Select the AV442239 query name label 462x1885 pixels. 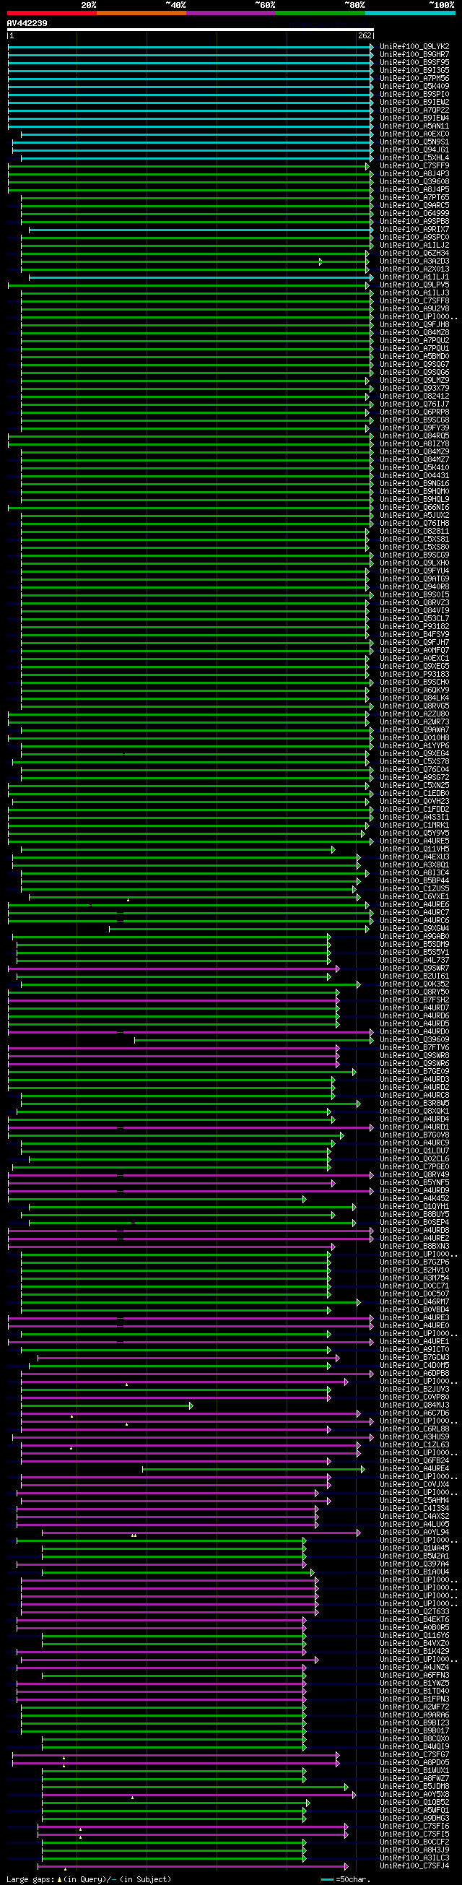click(27, 23)
